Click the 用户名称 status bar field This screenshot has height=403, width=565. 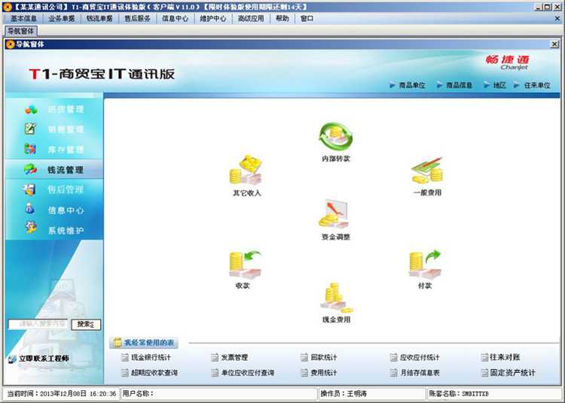[x=218, y=394]
